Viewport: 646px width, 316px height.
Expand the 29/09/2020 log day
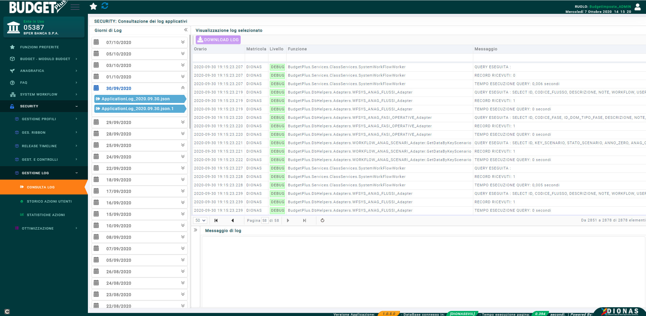tap(183, 122)
